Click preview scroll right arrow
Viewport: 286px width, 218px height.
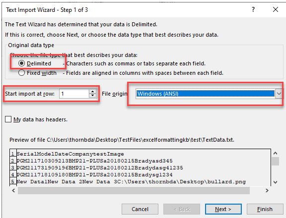(267, 191)
